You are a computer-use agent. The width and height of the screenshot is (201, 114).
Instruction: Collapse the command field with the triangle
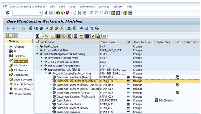tap(46, 13)
